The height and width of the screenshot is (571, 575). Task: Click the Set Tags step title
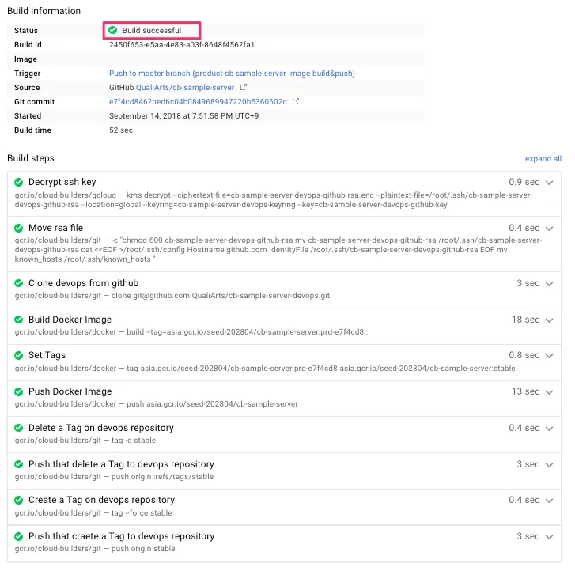pyautogui.click(x=47, y=356)
